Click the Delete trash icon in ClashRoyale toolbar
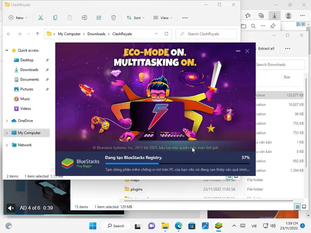This screenshot has width=311, height=233. (x=114, y=18)
